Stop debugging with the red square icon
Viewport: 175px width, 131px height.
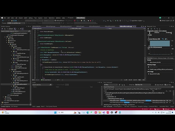coord(91,21)
